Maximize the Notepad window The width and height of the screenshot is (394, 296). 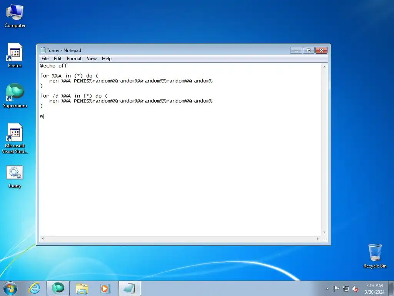pyautogui.click(x=309, y=50)
